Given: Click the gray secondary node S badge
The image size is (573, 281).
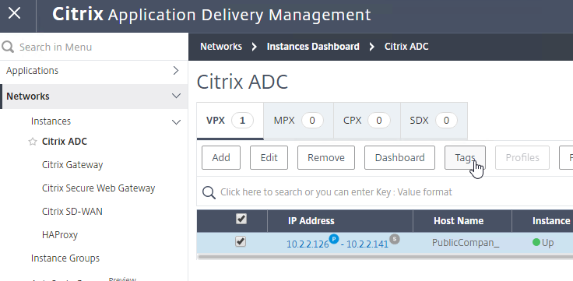Looking at the screenshot, I should coord(394,239).
